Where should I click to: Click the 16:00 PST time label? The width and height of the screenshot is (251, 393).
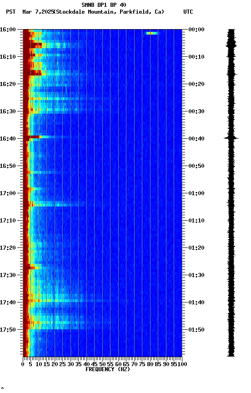(8, 30)
